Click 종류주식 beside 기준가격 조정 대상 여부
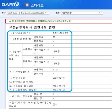Image resolution: width=112 pixels, height=109 pixels. pyautogui.click(x=27, y=62)
